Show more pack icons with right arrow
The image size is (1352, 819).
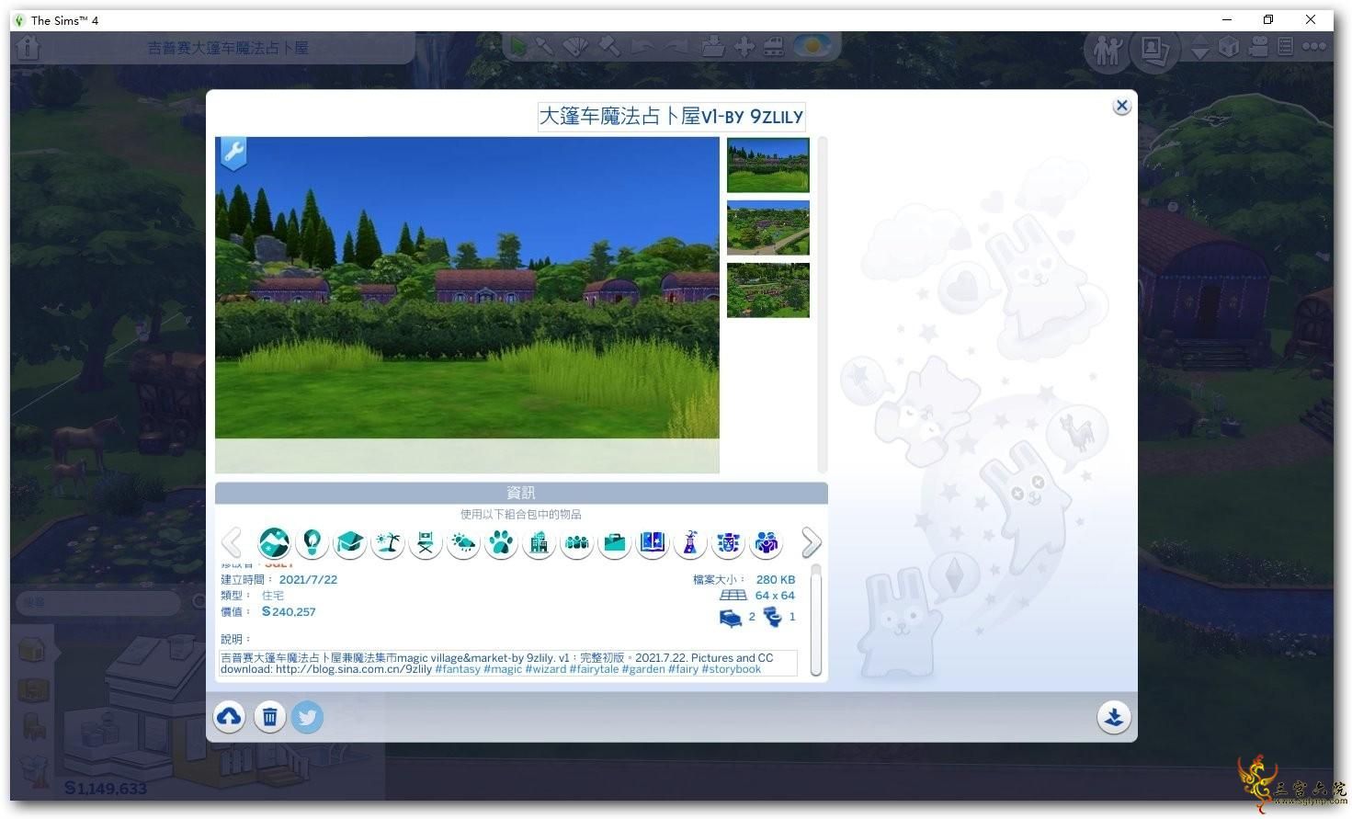coord(811,543)
